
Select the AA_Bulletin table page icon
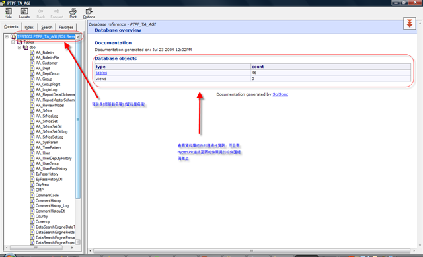click(x=32, y=53)
